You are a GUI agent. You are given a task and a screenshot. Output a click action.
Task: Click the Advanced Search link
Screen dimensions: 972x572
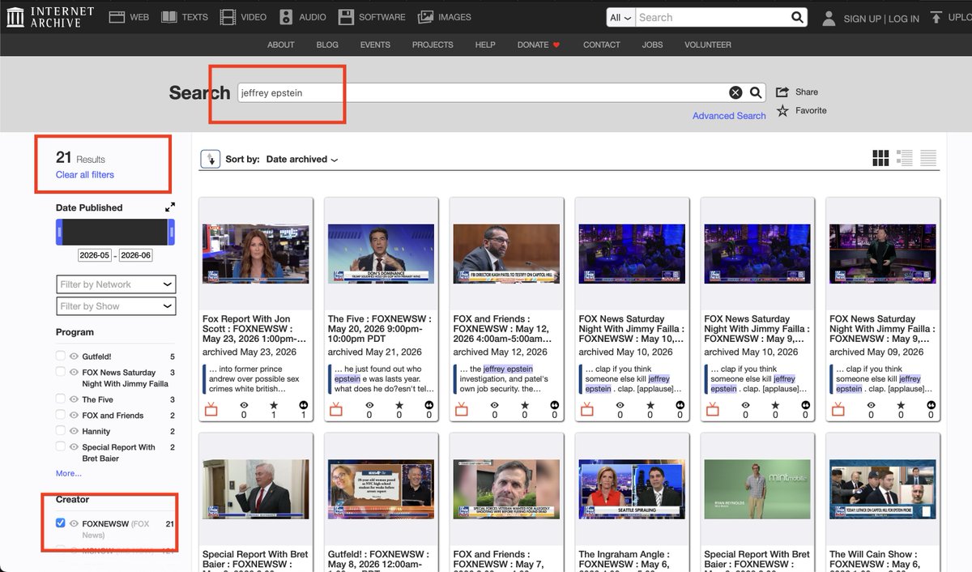point(729,116)
